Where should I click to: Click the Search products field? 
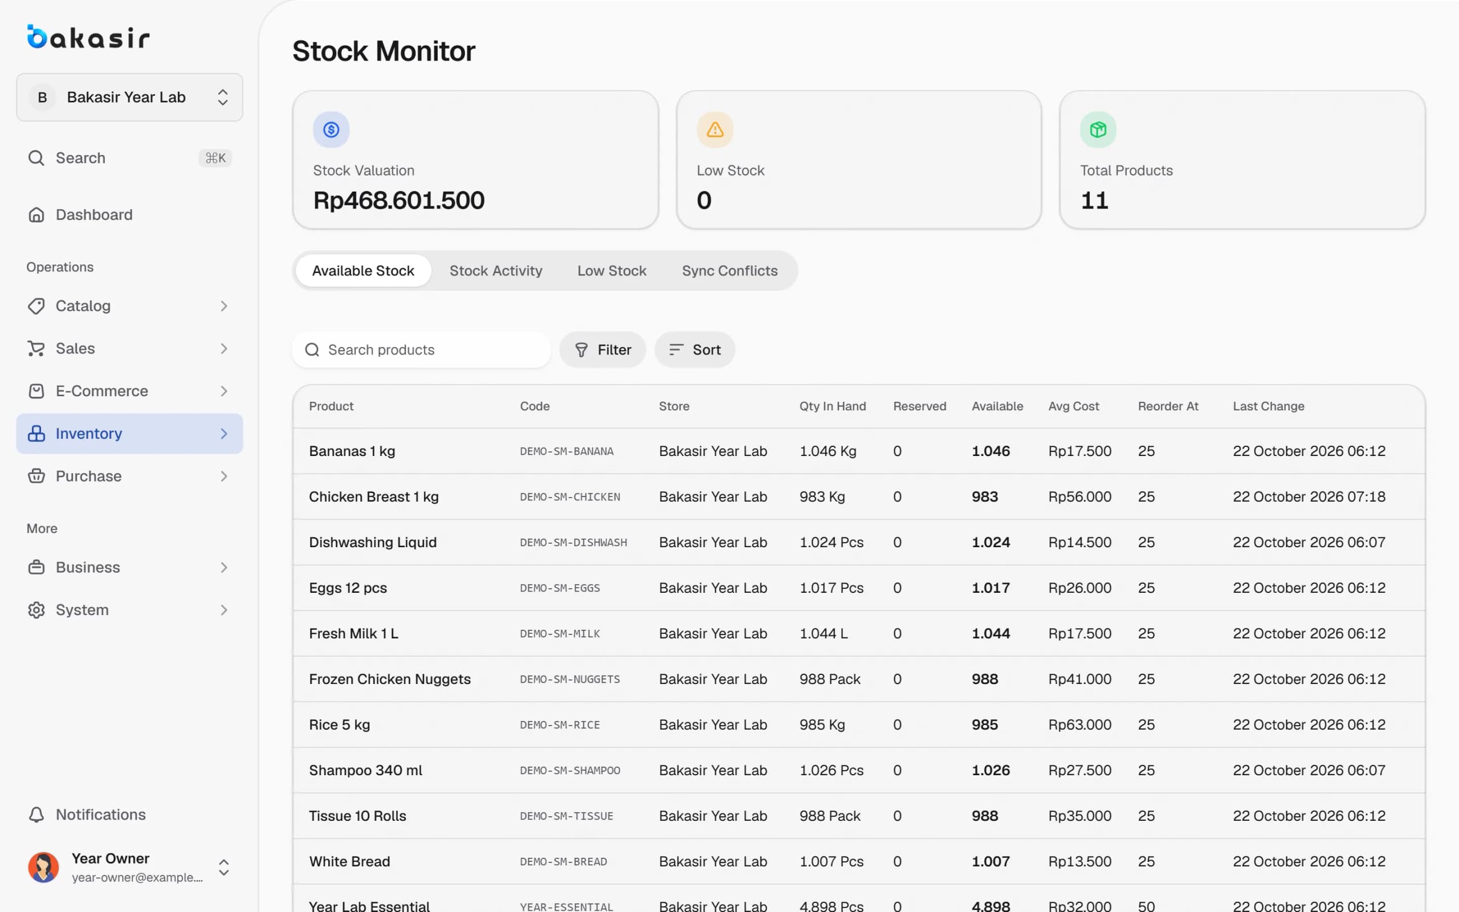[421, 350]
